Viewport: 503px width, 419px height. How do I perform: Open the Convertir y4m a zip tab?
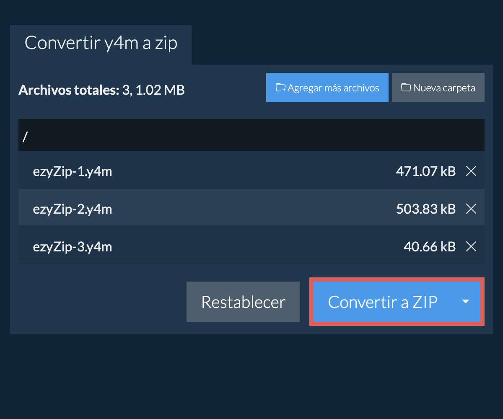pos(101,44)
